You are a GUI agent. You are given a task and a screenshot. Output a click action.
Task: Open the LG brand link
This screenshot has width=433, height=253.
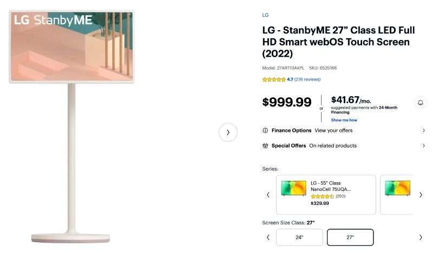(x=265, y=15)
